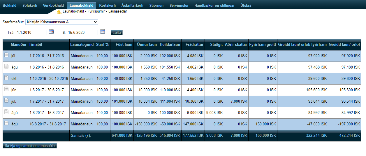The image size is (366, 156).
Task: Open payslip icon for 1.6.2017 row
Action: pos(6,89)
